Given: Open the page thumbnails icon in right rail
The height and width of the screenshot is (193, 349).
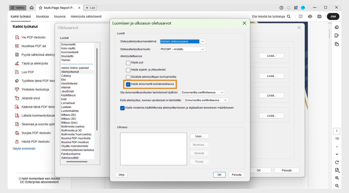Looking at the screenshot, I should pyautogui.click(x=337, y=44).
